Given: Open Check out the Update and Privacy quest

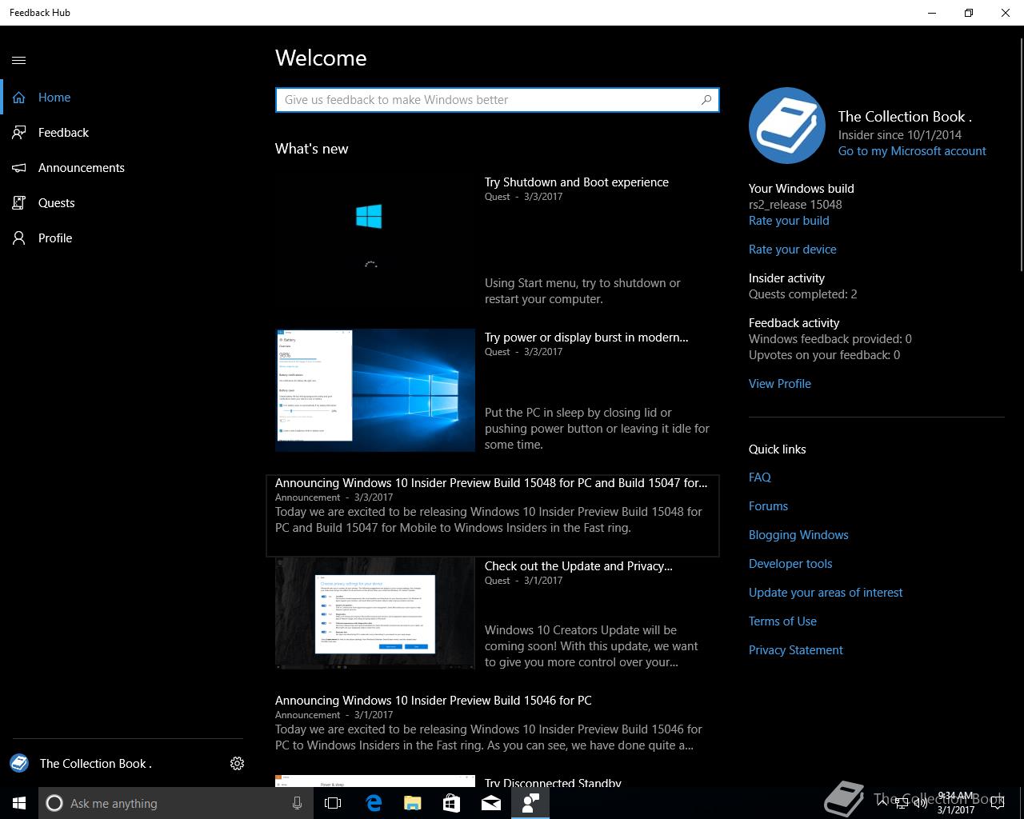Looking at the screenshot, I should pyautogui.click(x=578, y=566).
